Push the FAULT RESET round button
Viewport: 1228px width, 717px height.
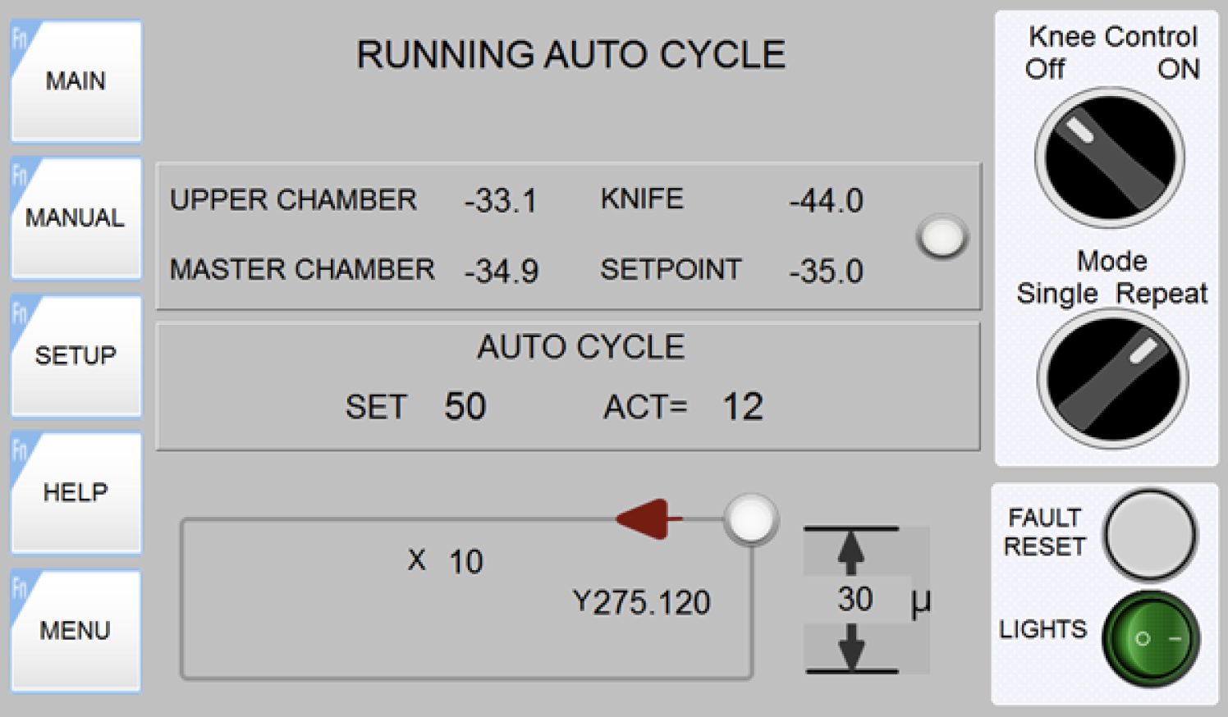[1150, 536]
